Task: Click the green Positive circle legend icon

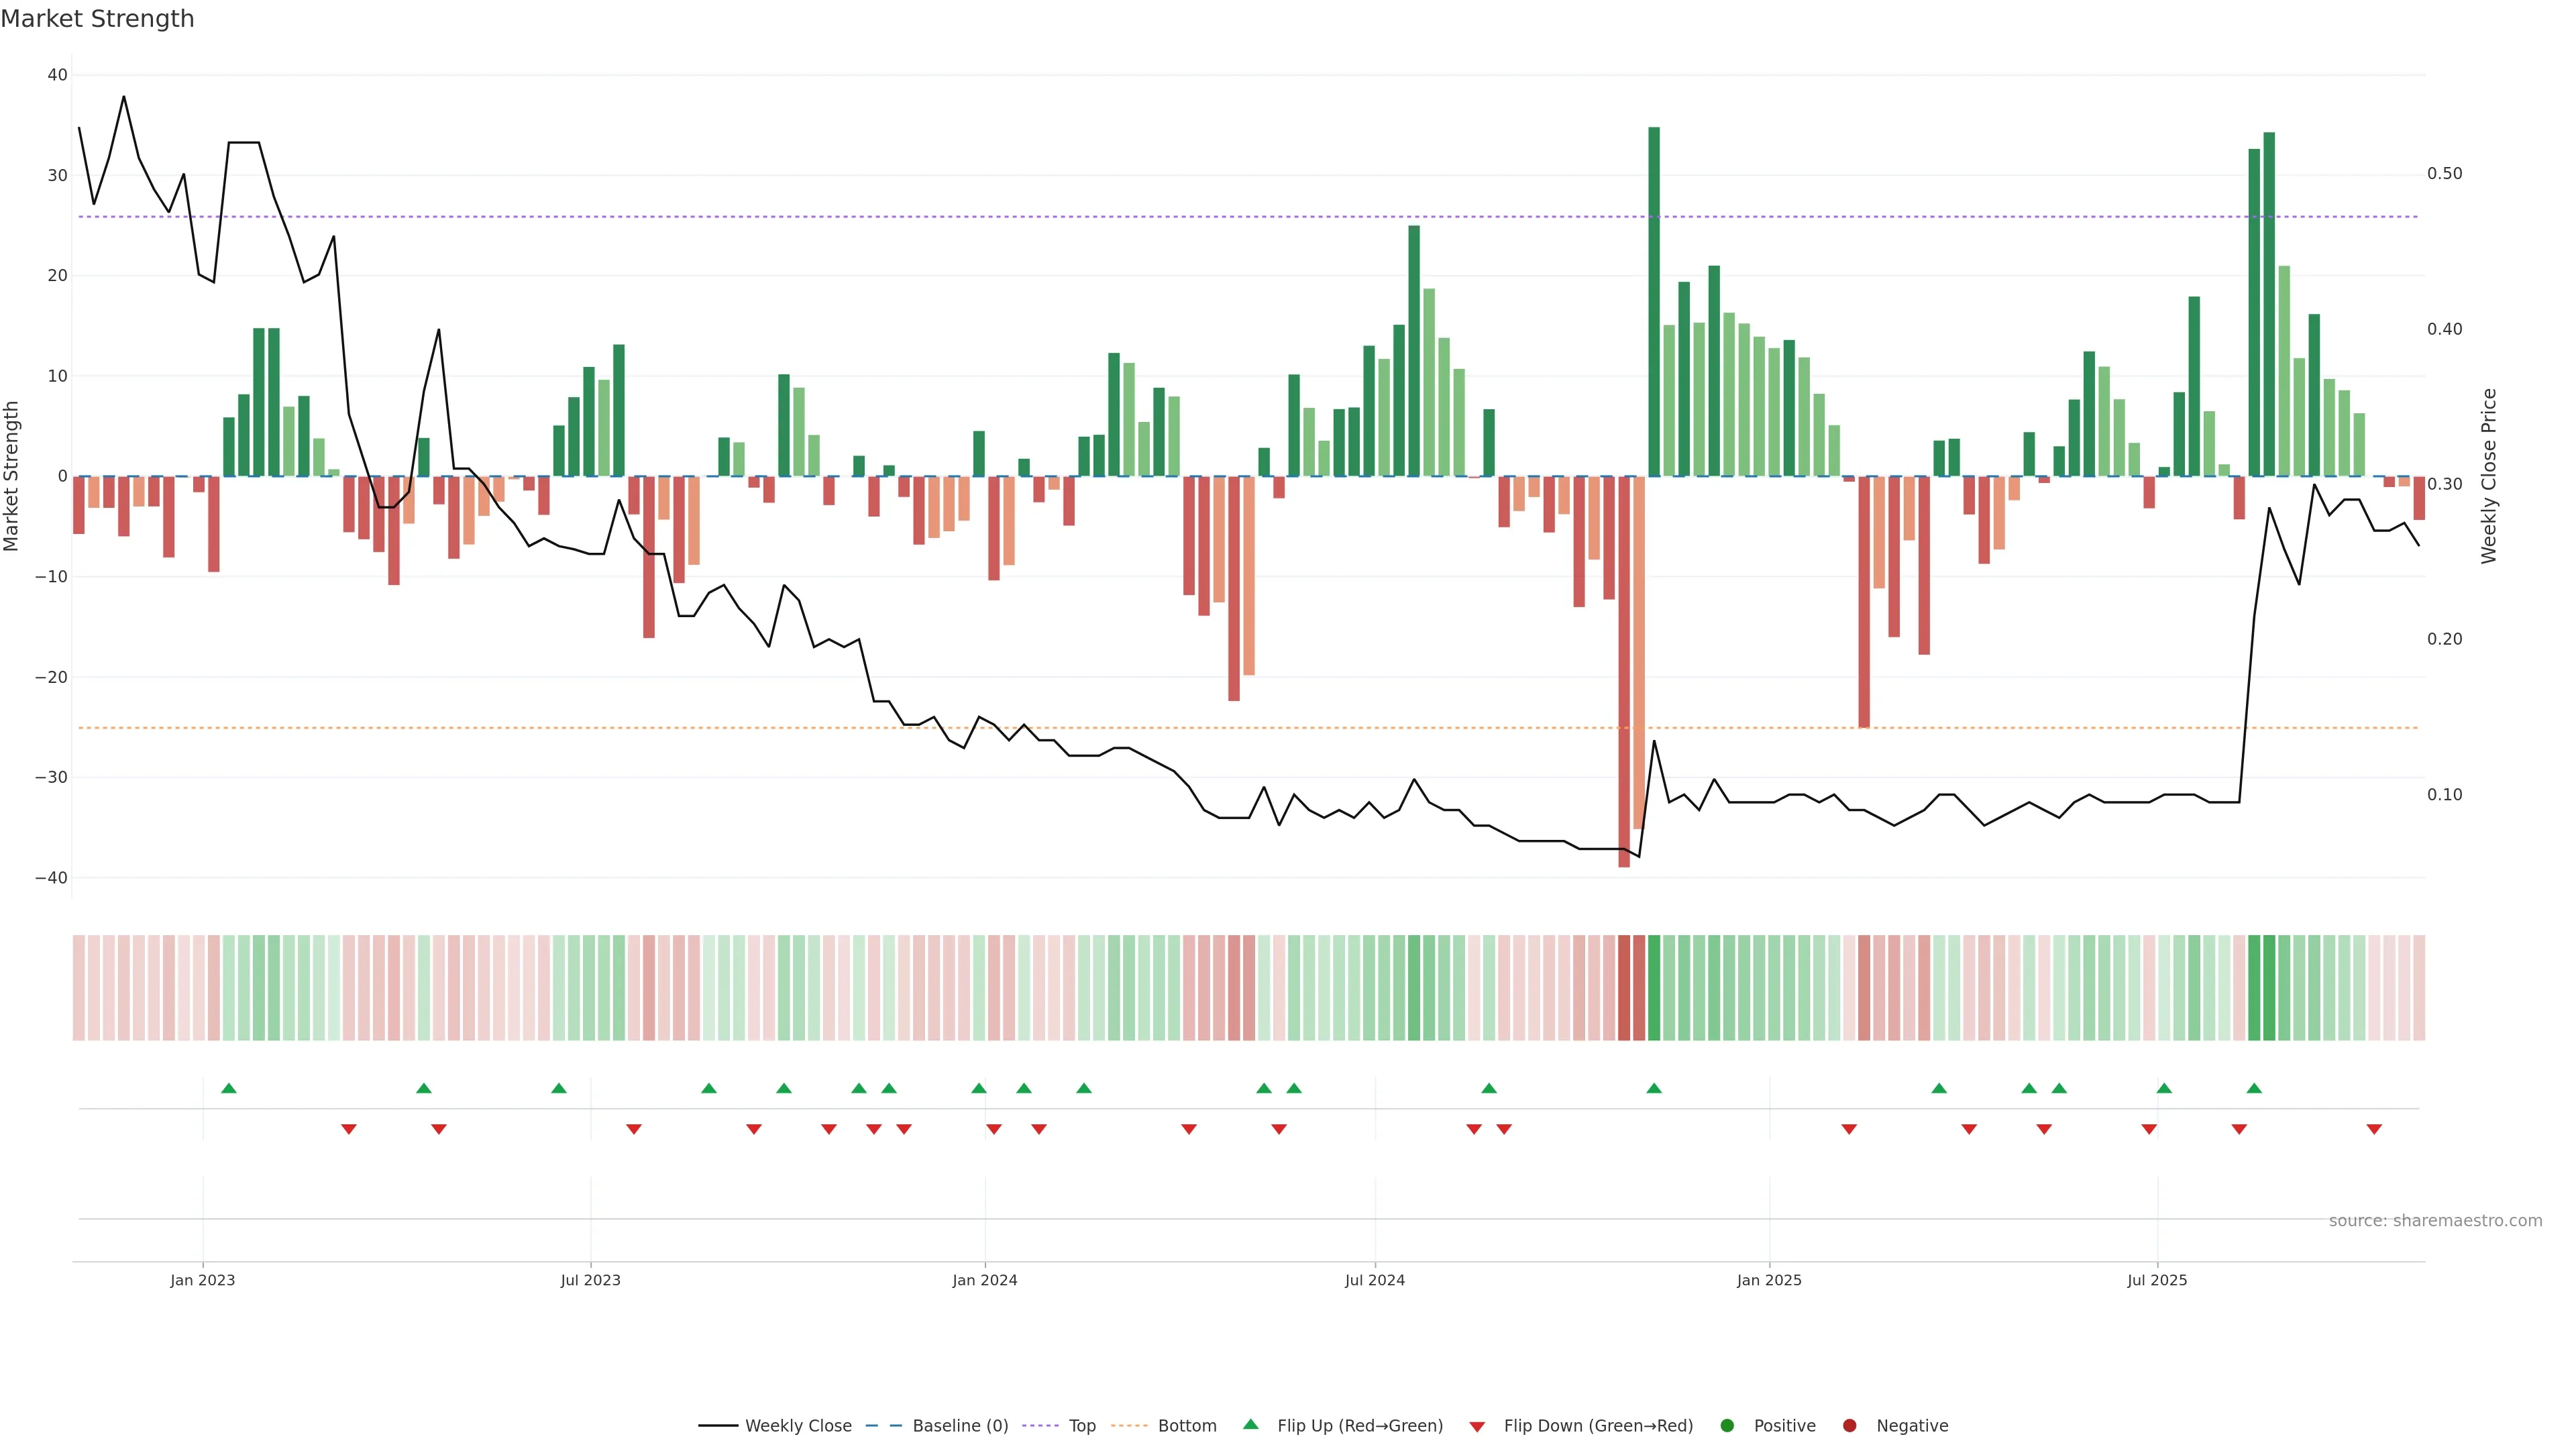Action: [1727, 1426]
